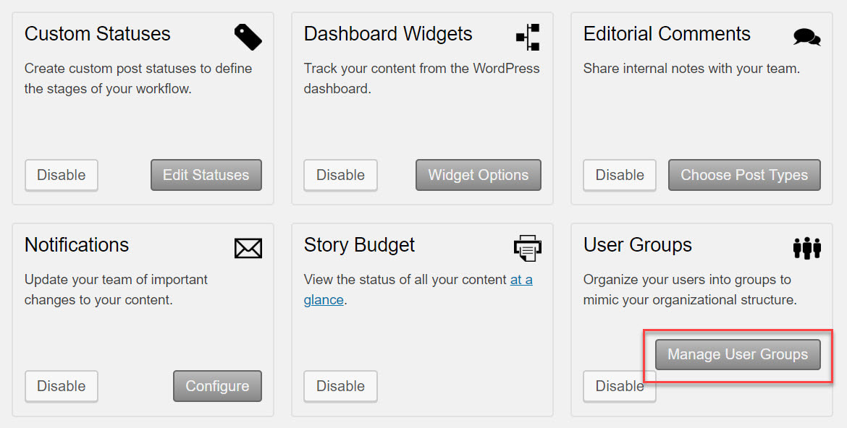Click the User Groups people icon
Screen dimensions: 847x428
click(807, 248)
